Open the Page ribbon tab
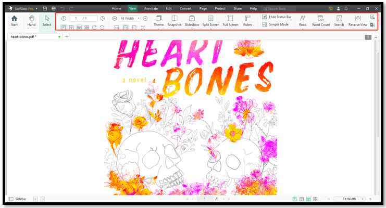 tap(203, 8)
